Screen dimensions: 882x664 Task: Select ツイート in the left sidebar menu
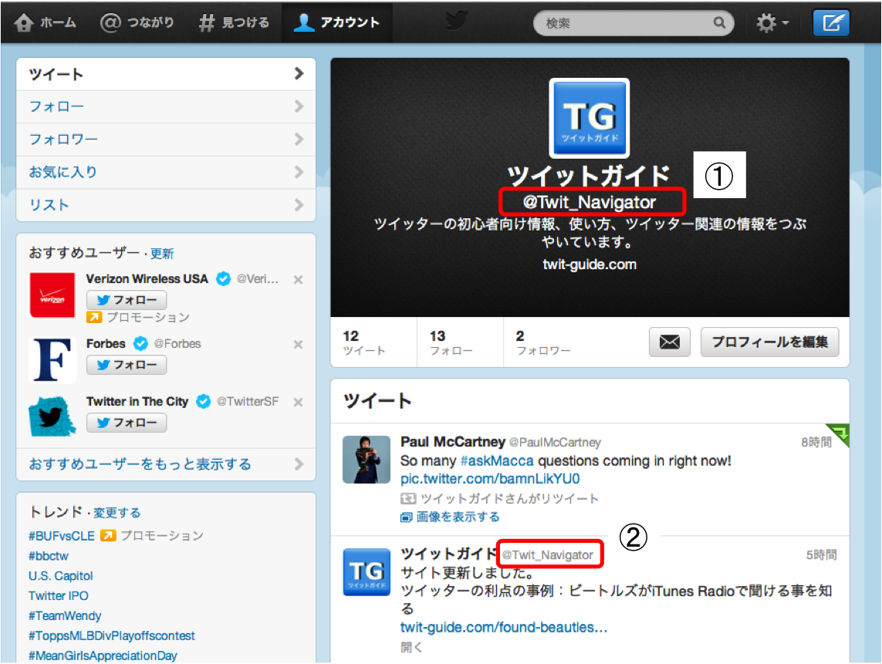(x=166, y=74)
